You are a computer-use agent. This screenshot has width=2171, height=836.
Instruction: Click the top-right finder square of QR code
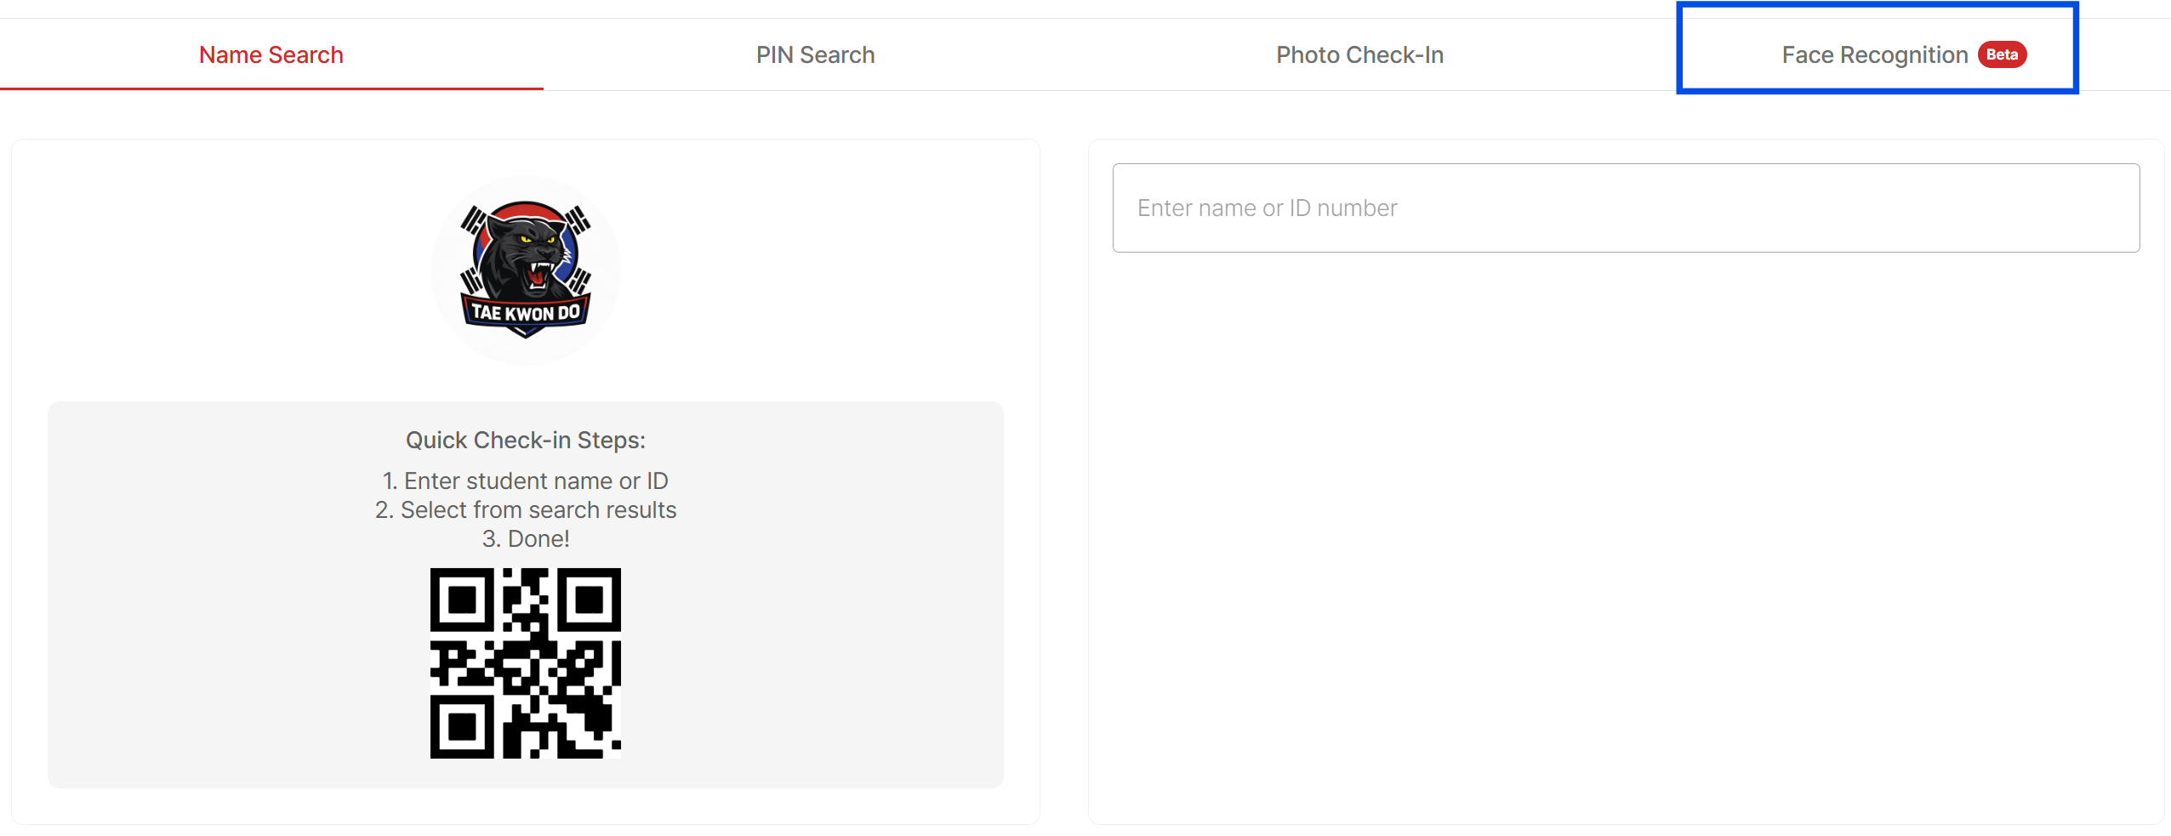tap(590, 600)
